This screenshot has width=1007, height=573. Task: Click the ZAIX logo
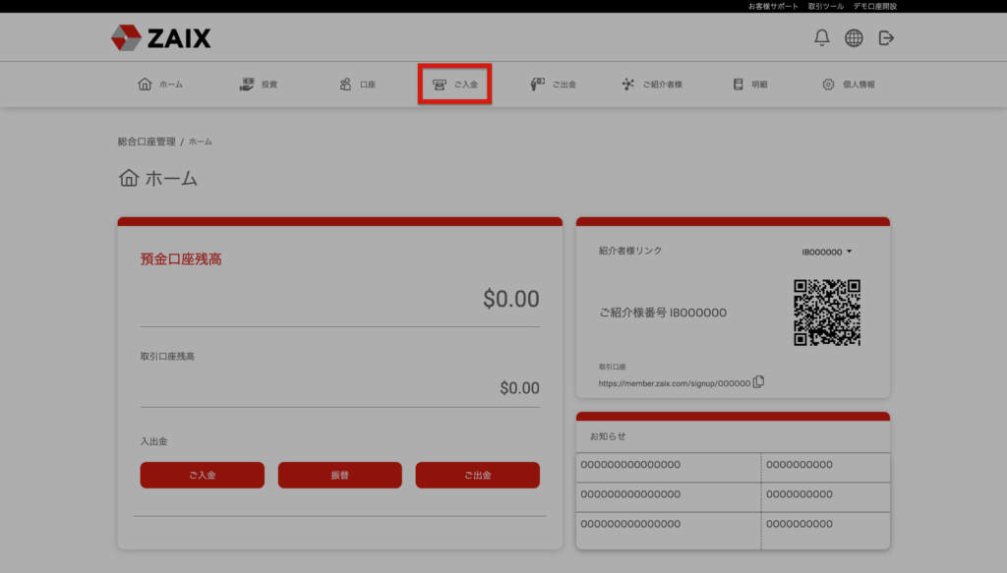coord(161,38)
